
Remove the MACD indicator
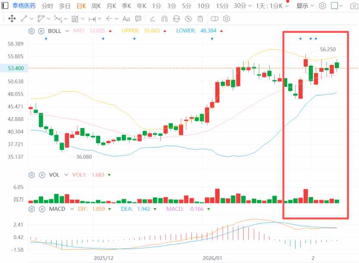[x=42, y=209]
